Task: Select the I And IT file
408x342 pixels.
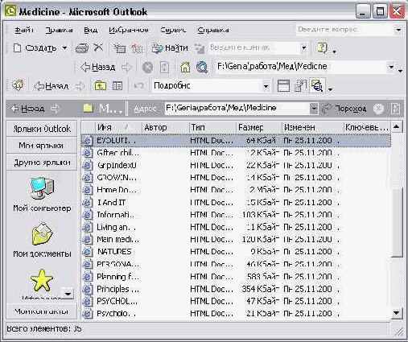Action: 111,203
